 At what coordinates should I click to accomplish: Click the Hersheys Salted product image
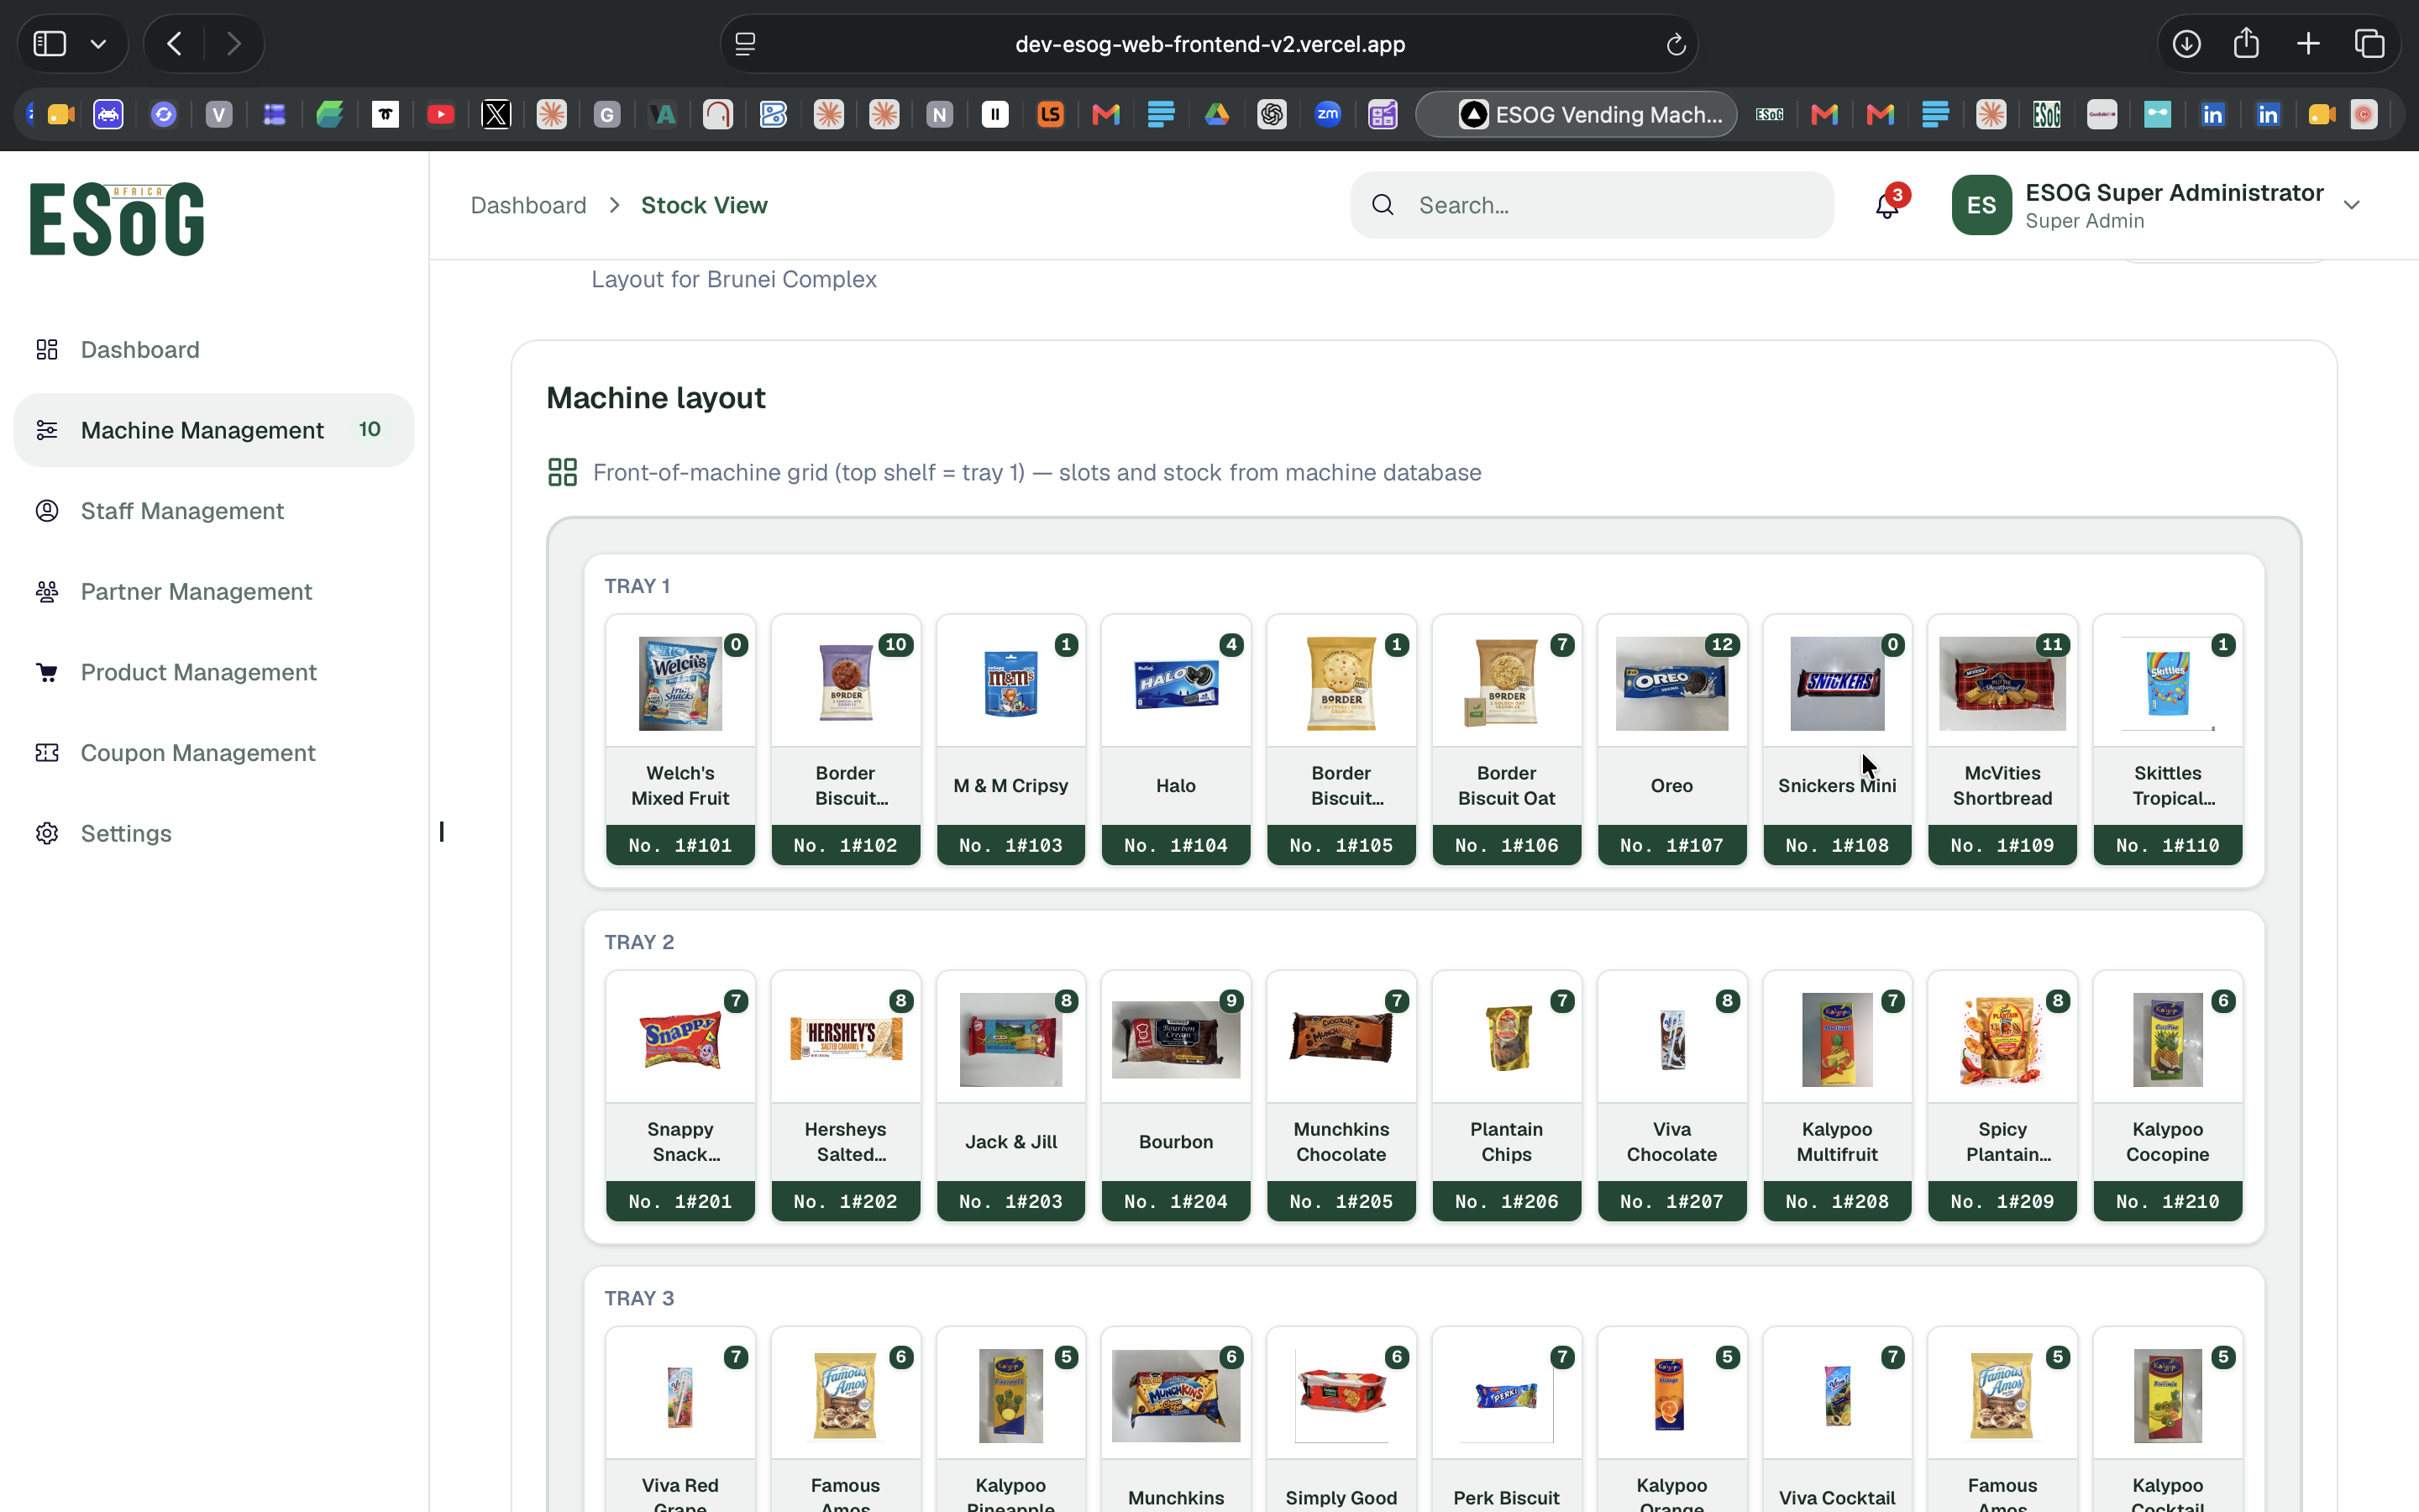click(846, 1040)
